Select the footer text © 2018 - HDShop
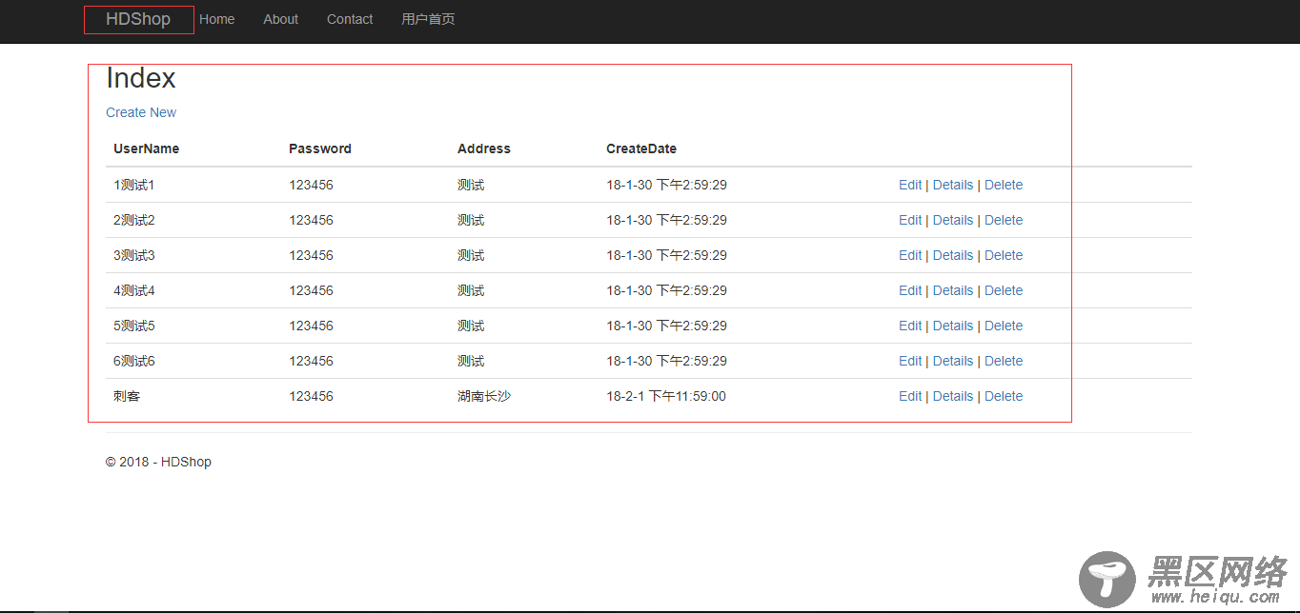 click(x=158, y=462)
